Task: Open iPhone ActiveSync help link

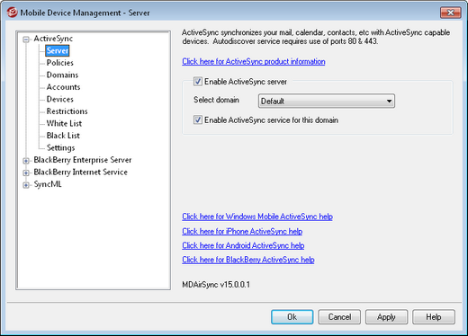Action: point(242,231)
